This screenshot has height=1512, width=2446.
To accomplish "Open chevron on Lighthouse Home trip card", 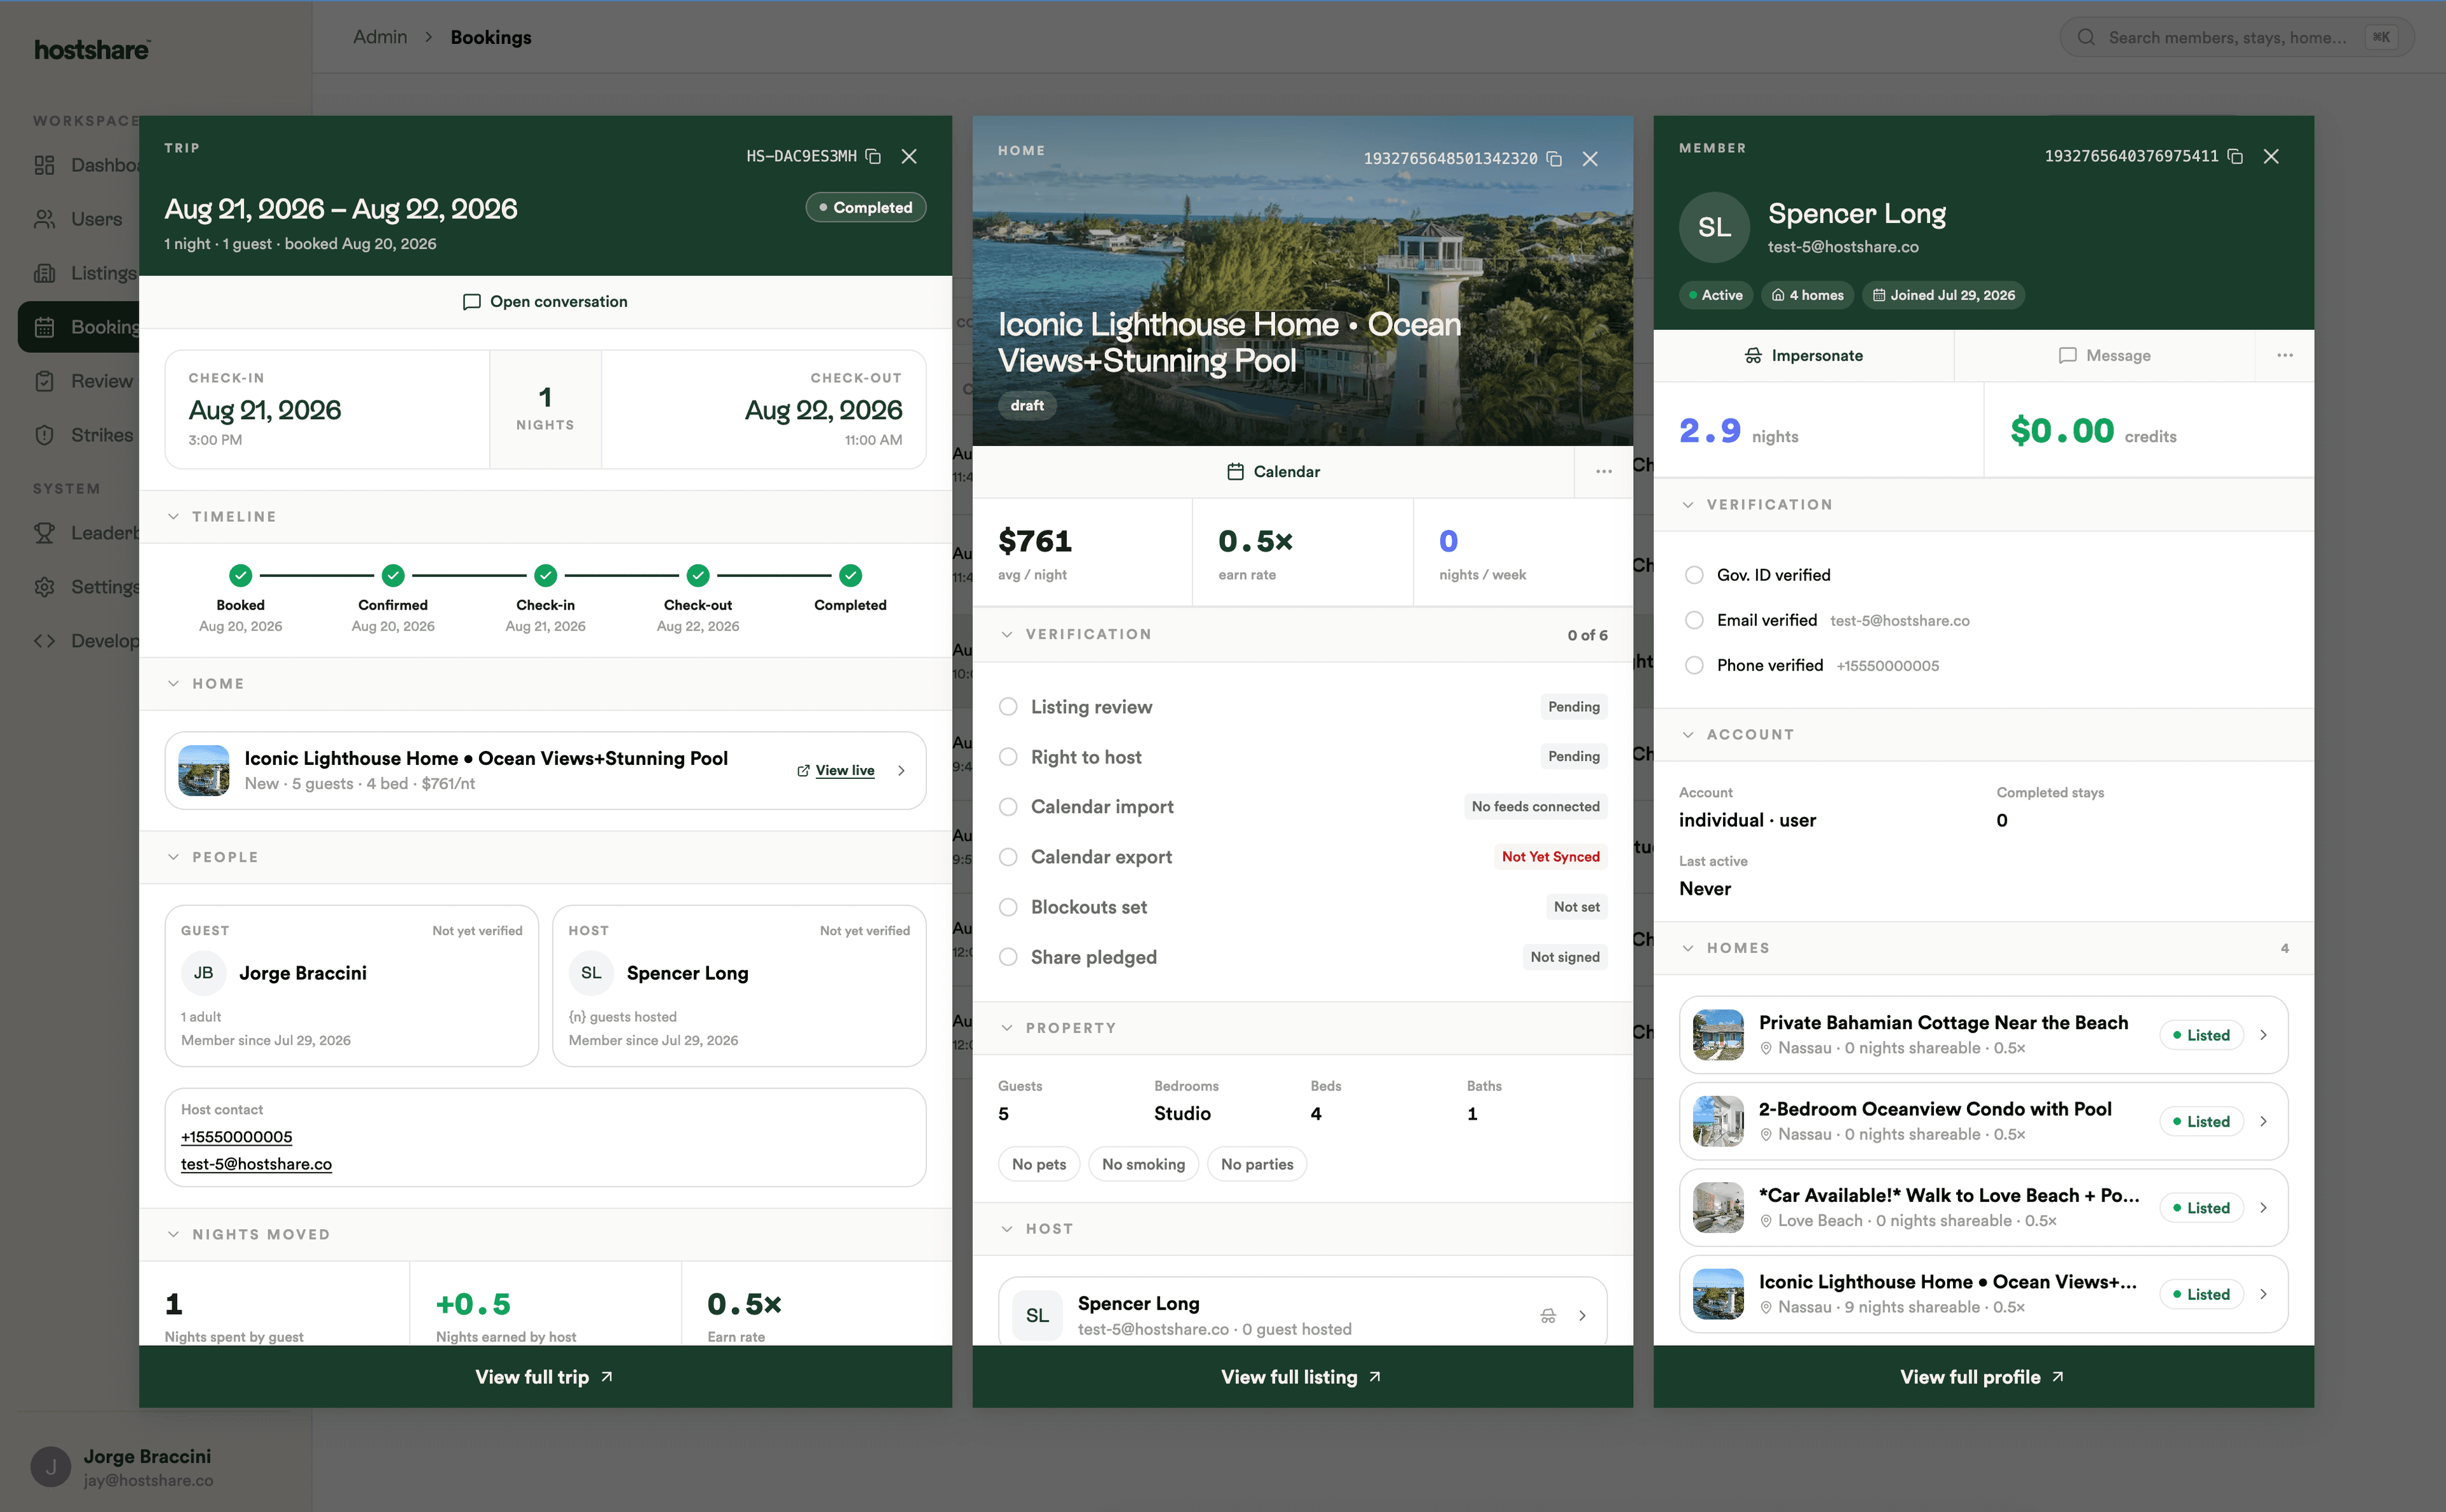I will point(901,770).
